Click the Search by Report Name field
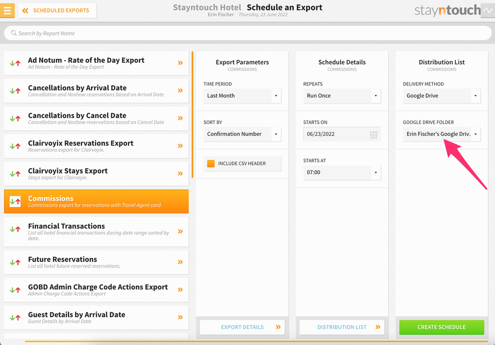The image size is (495, 345). coord(247,33)
